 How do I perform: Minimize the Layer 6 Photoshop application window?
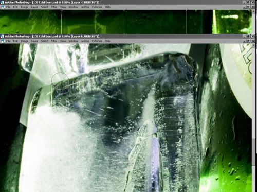click(x=245, y=36)
